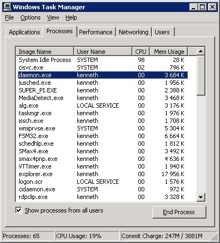Click the vertical scrollbar thumb
The width and height of the screenshot is (220, 243).
[201, 76]
